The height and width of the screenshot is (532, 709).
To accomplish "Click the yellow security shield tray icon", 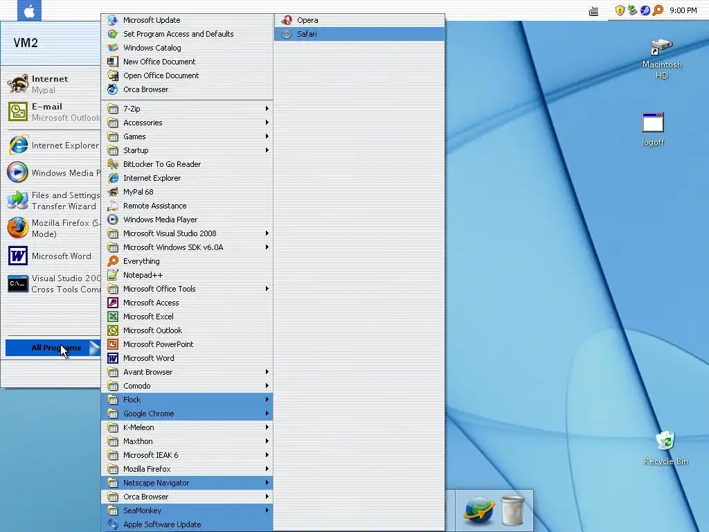I will click(x=620, y=10).
